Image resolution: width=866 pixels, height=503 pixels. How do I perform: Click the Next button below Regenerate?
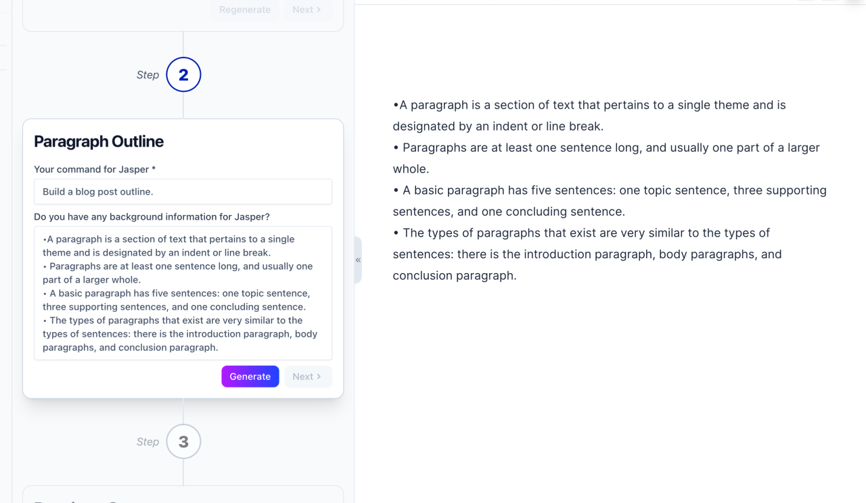(x=305, y=9)
